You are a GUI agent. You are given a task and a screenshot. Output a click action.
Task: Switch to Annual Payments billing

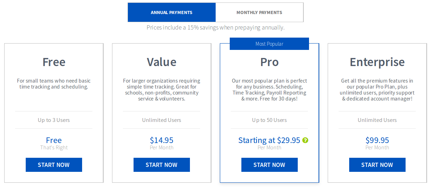click(x=172, y=12)
